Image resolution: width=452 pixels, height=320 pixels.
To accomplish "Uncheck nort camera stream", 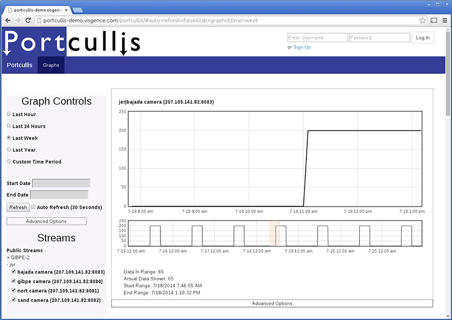I will (13, 290).
